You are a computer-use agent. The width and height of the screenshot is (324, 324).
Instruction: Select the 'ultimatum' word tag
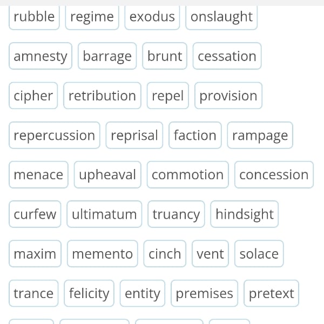pyautogui.click(x=104, y=214)
